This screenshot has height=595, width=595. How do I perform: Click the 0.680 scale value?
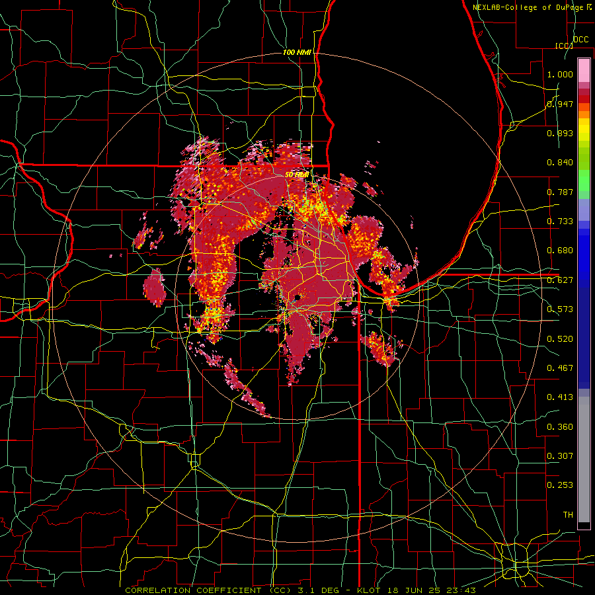coord(560,251)
